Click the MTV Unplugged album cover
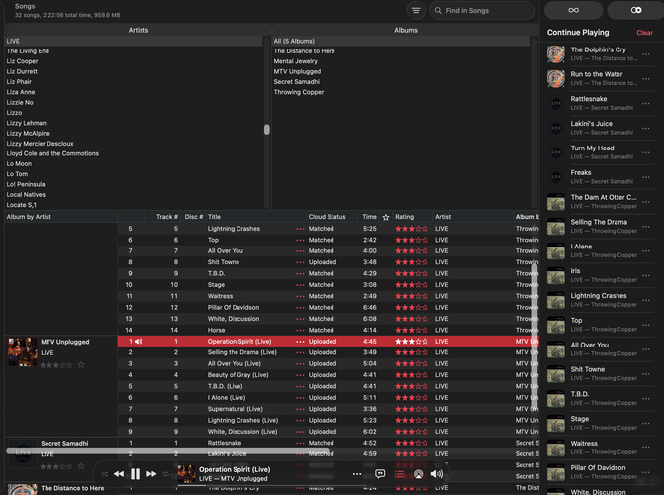 (x=23, y=351)
